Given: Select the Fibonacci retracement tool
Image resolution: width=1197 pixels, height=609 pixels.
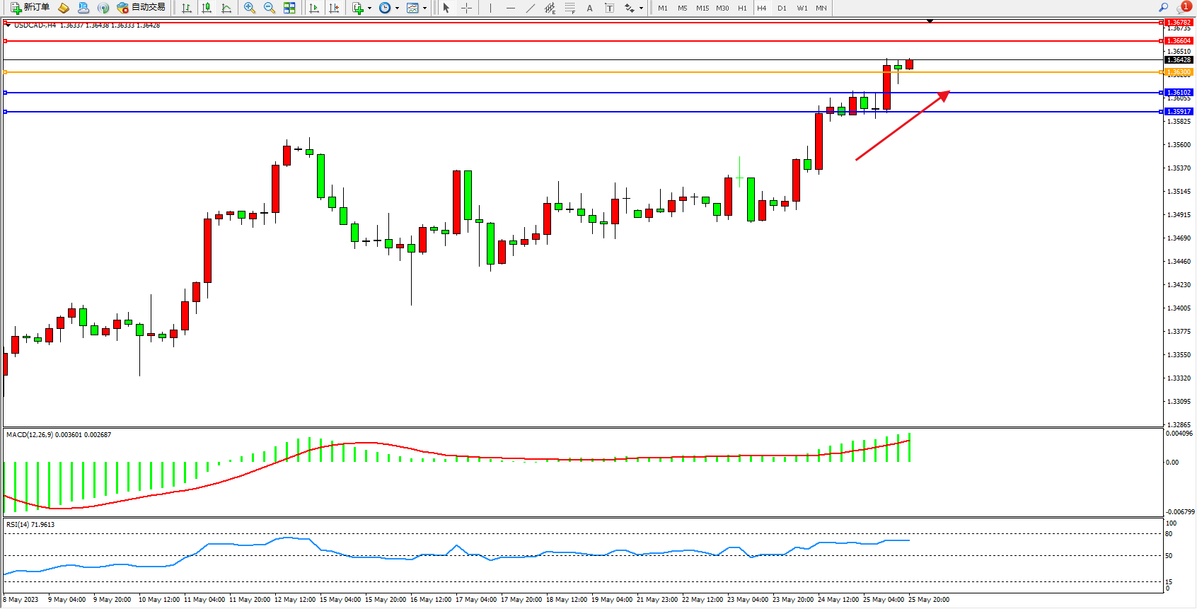Looking at the screenshot, I should point(570,8).
